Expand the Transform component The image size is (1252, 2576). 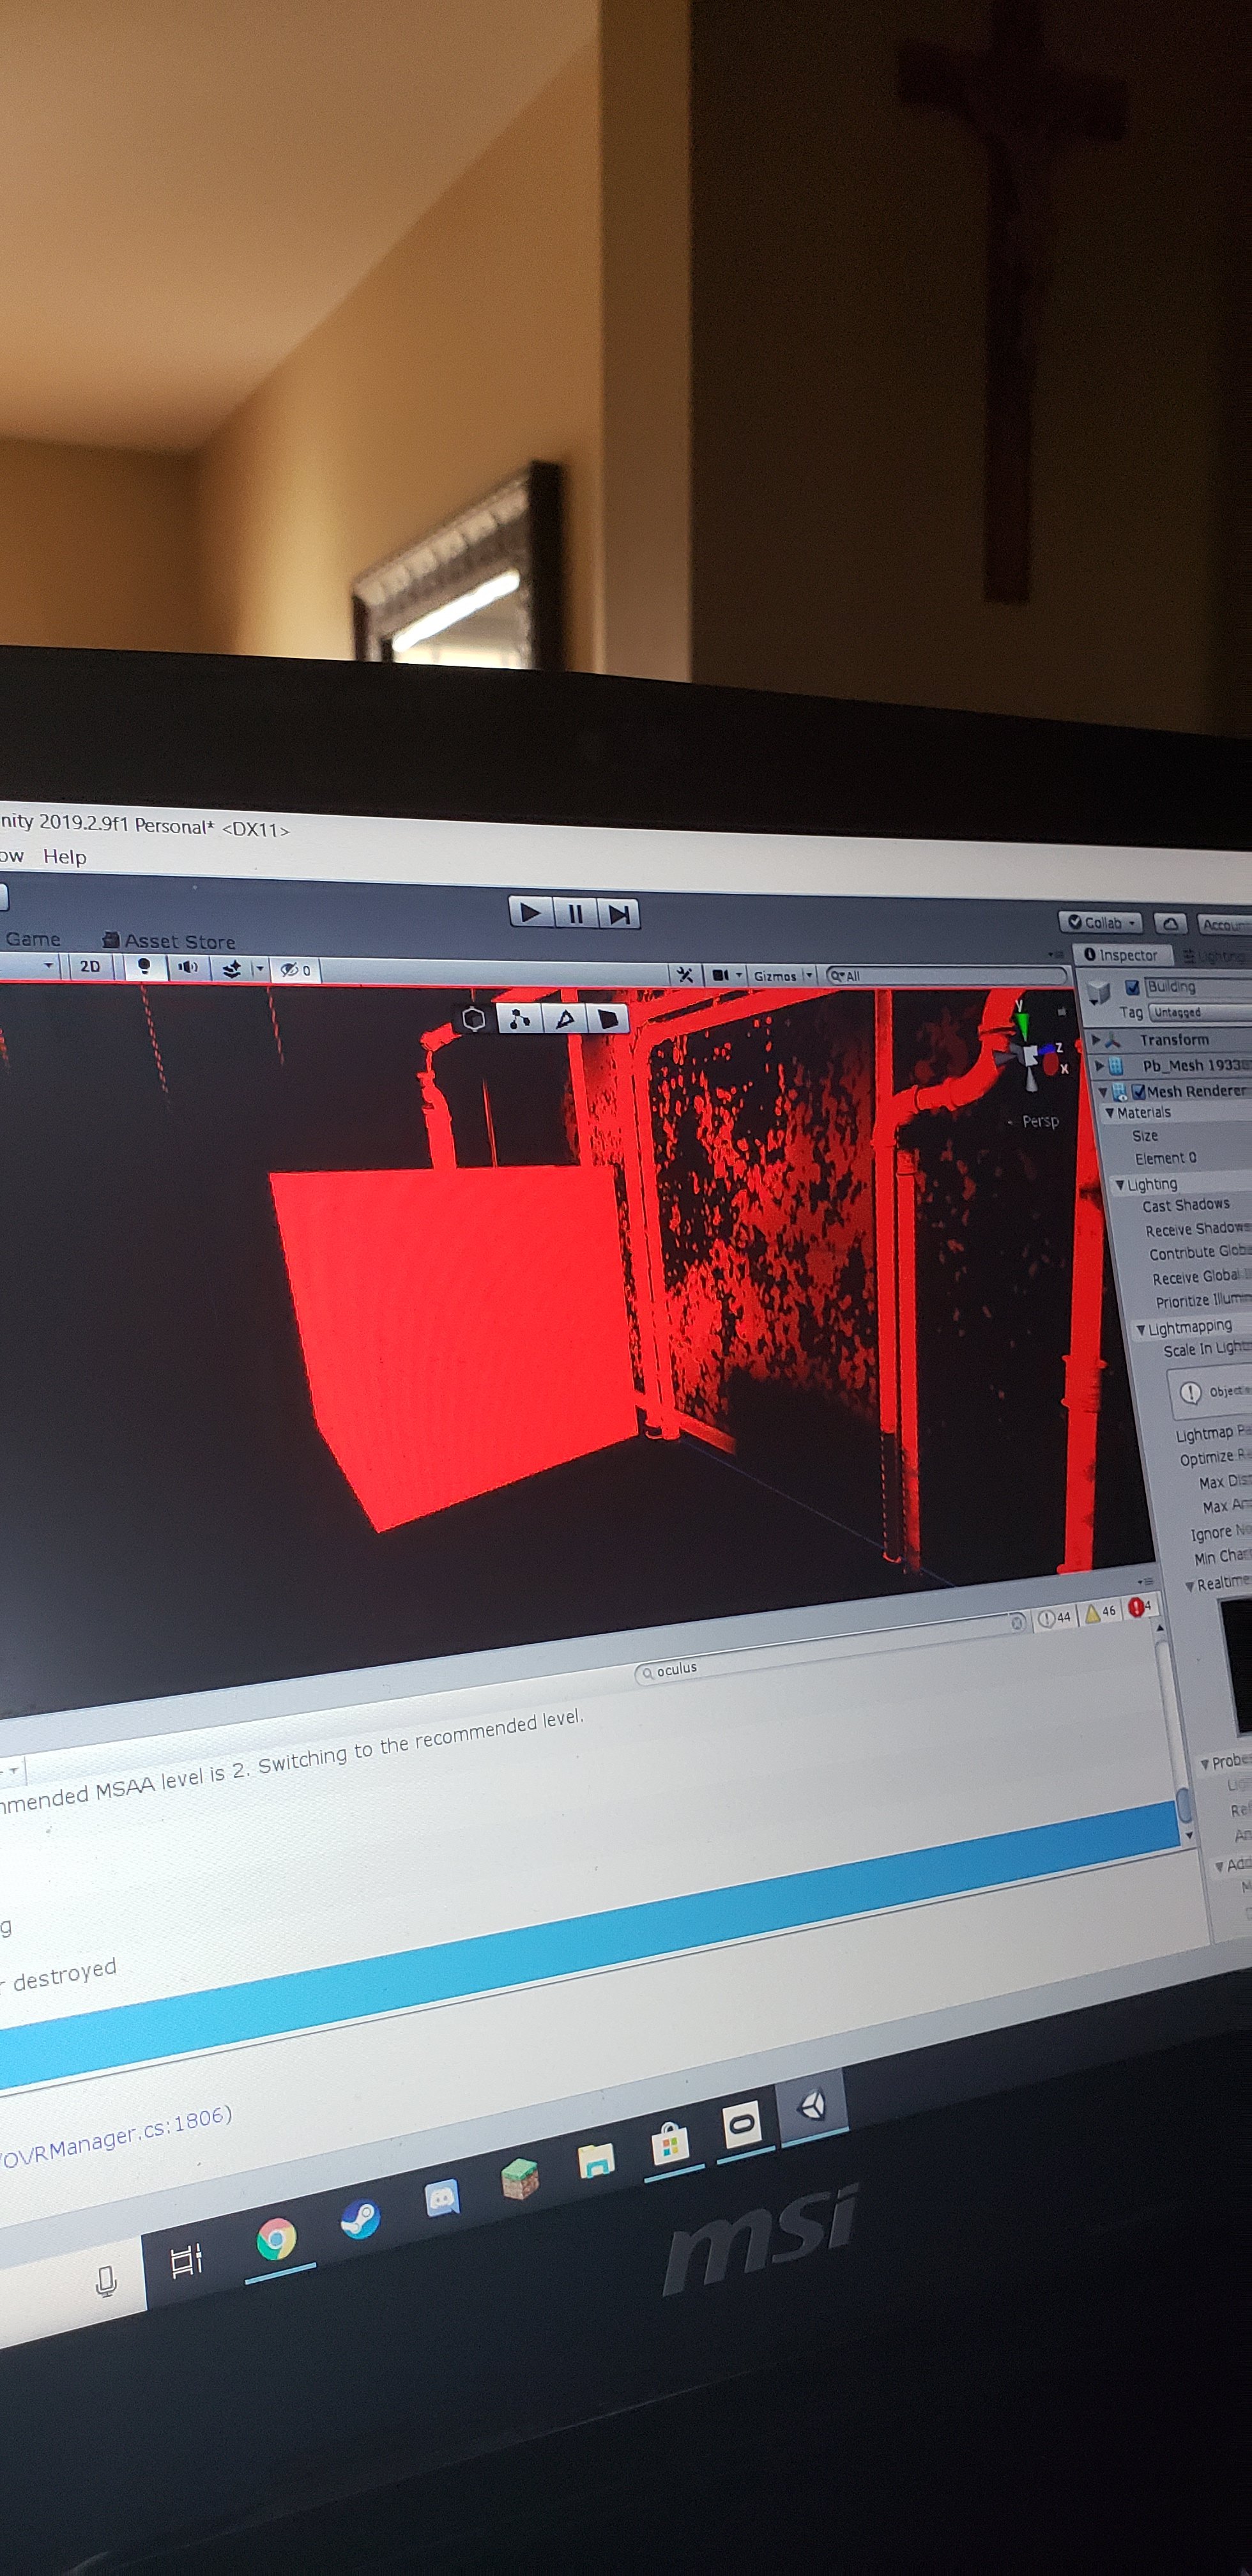point(1096,1040)
